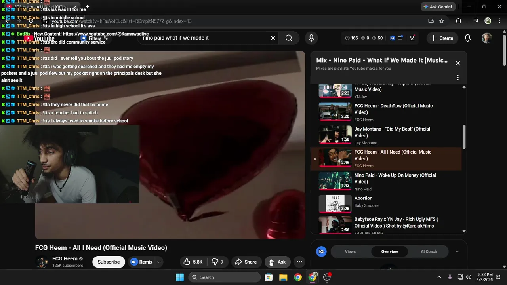Screen dimensions: 507x285
Task: Dislike the video showing 7
Action: [217, 262]
